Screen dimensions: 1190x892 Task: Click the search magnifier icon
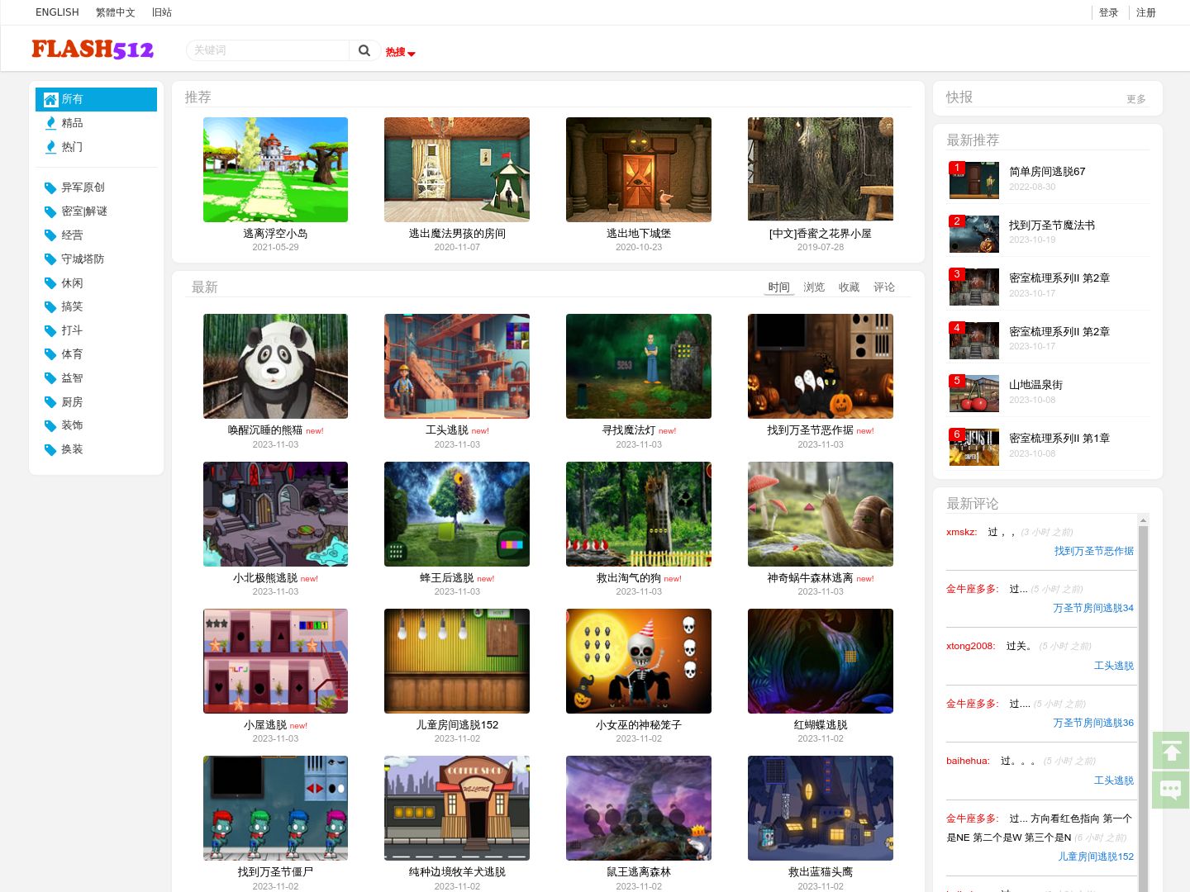(364, 50)
